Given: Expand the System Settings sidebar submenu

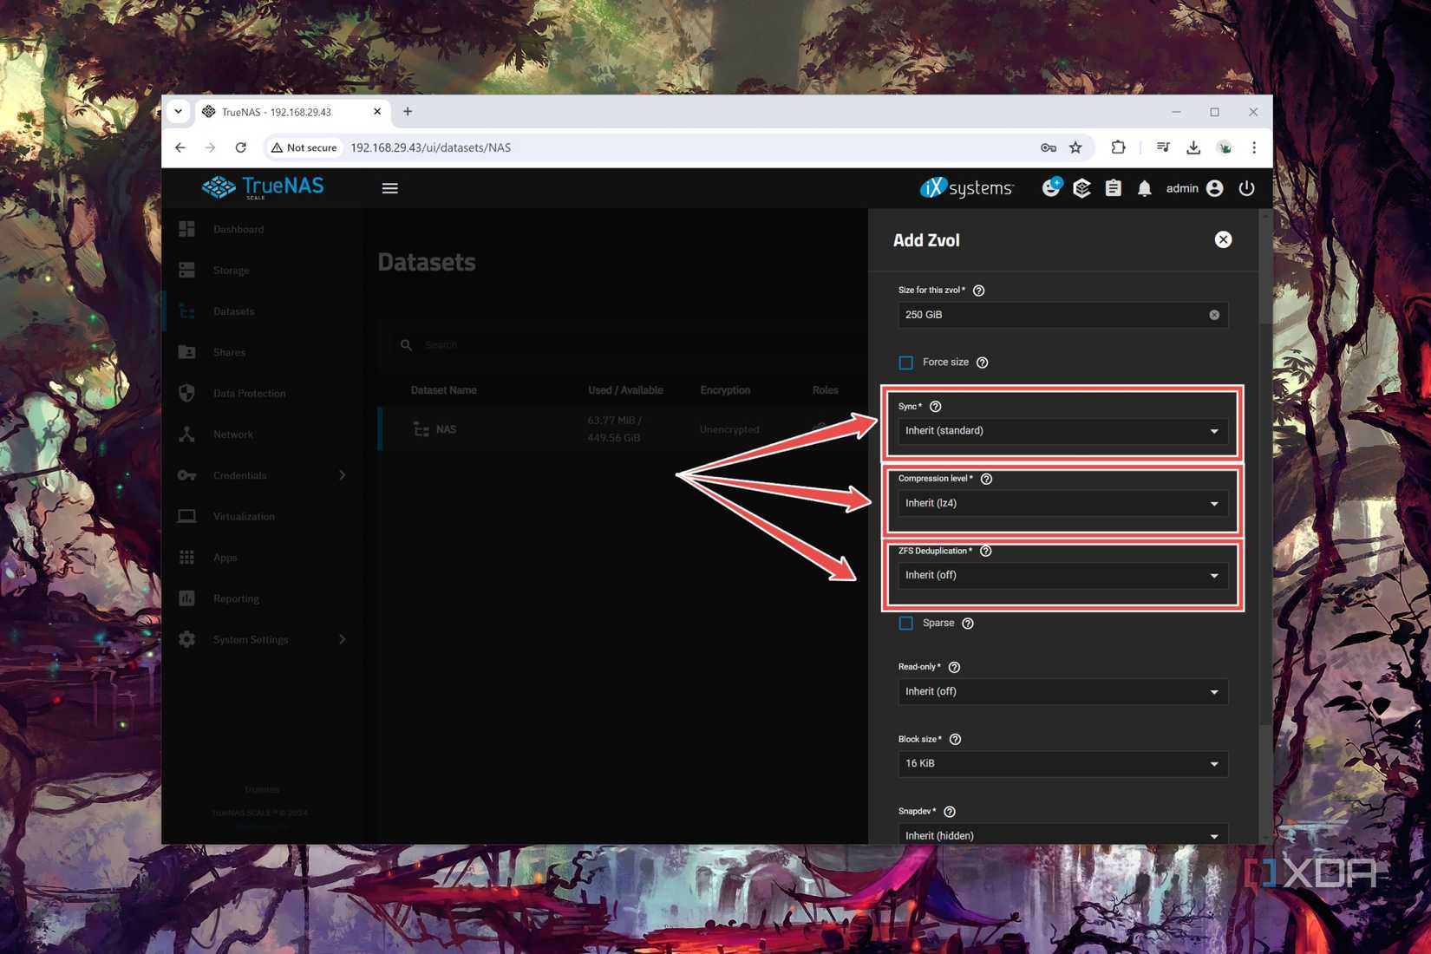Looking at the screenshot, I should pos(342,639).
